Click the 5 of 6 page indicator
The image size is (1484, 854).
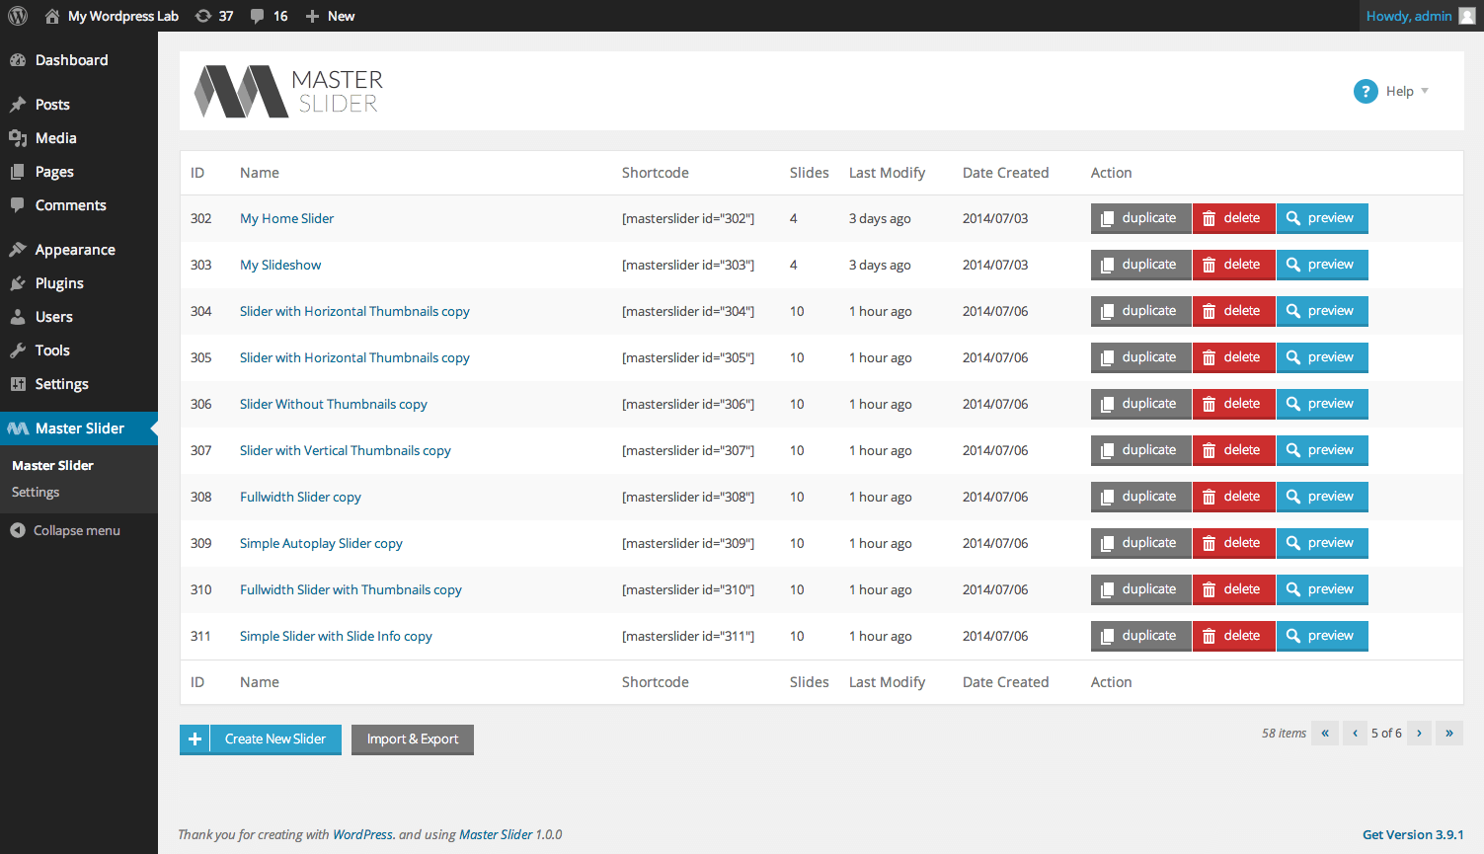point(1386,733)
